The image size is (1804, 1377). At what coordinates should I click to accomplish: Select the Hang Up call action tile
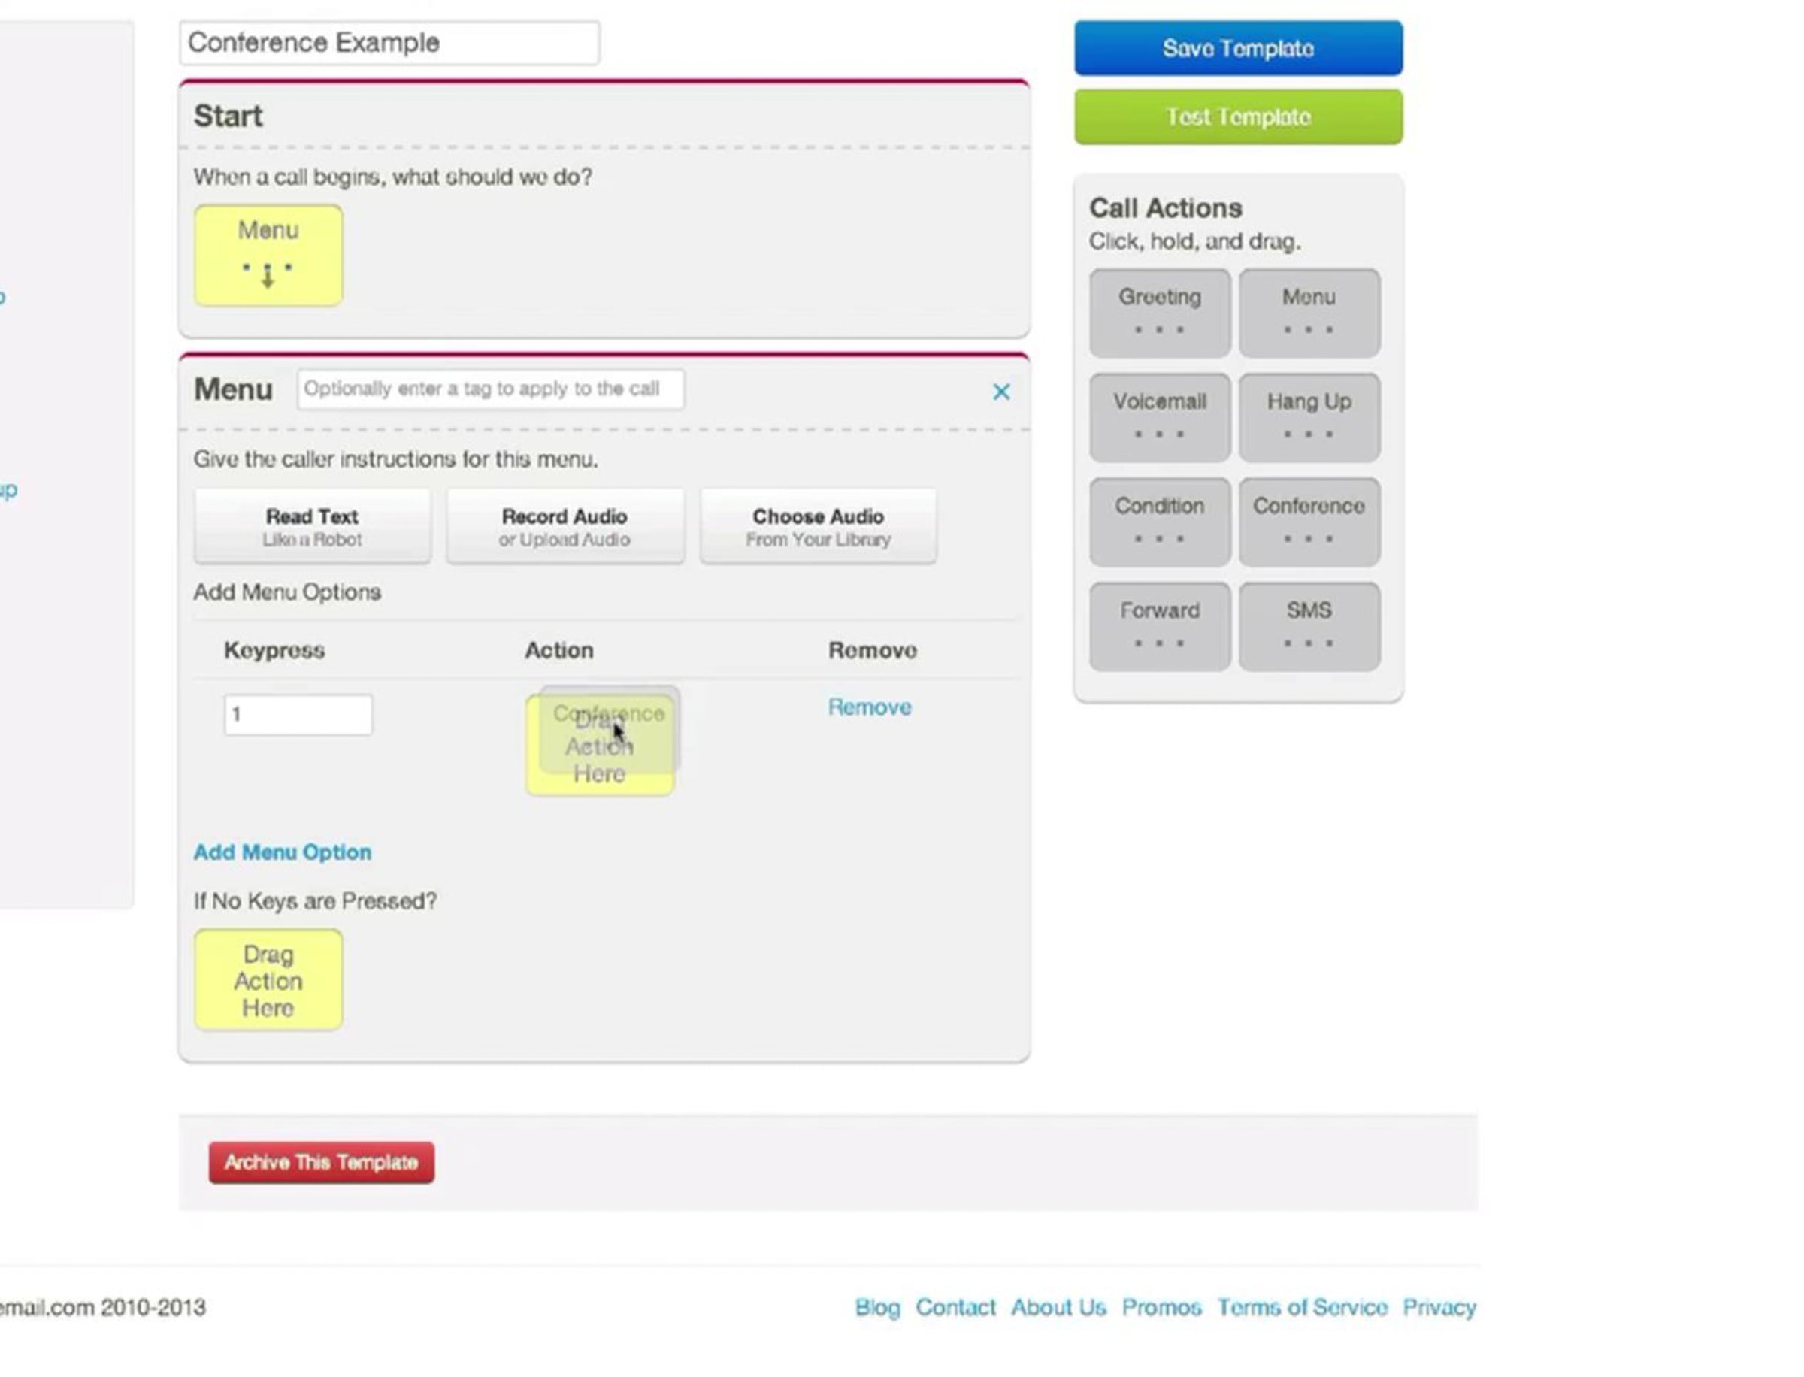point(1308,417)
